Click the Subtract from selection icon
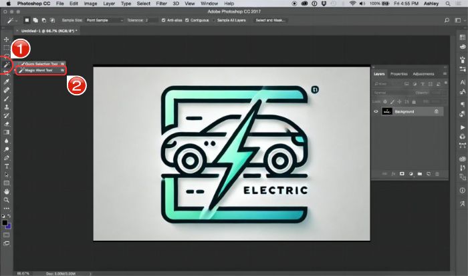468x276 pixels. pos(44,20)
